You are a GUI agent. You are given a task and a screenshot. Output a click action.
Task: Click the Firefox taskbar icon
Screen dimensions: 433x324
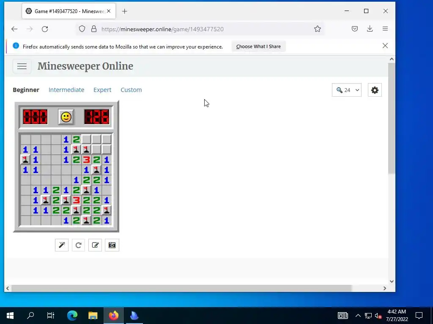click(x=113, y=316)
